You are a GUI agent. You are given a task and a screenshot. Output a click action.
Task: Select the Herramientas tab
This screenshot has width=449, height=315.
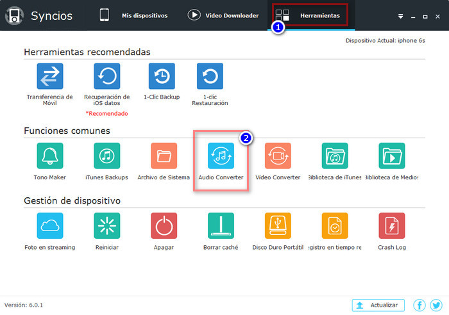click(x=310, y=15)
